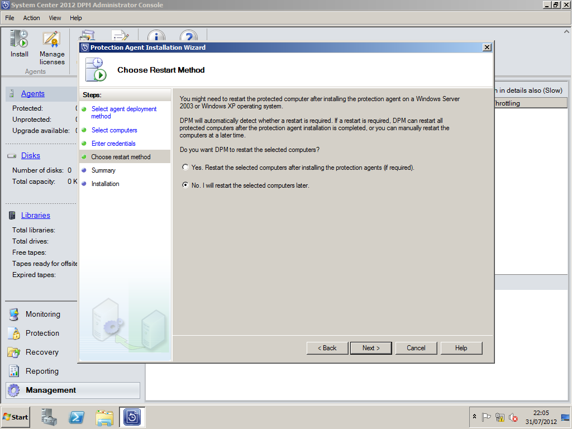This screenshot has height=429, width=572.
Task: Open the Disks link
Action: (x=31, y=156)
